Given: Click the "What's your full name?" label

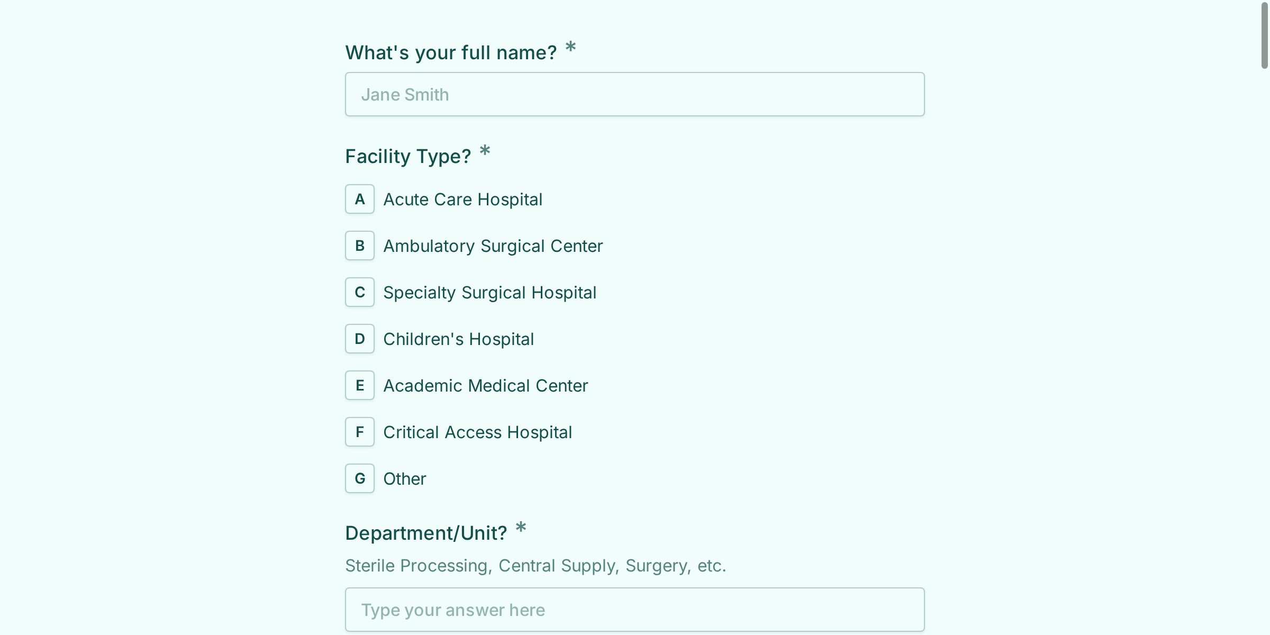Looking at the screenshot, I should [x=451, y=53].
